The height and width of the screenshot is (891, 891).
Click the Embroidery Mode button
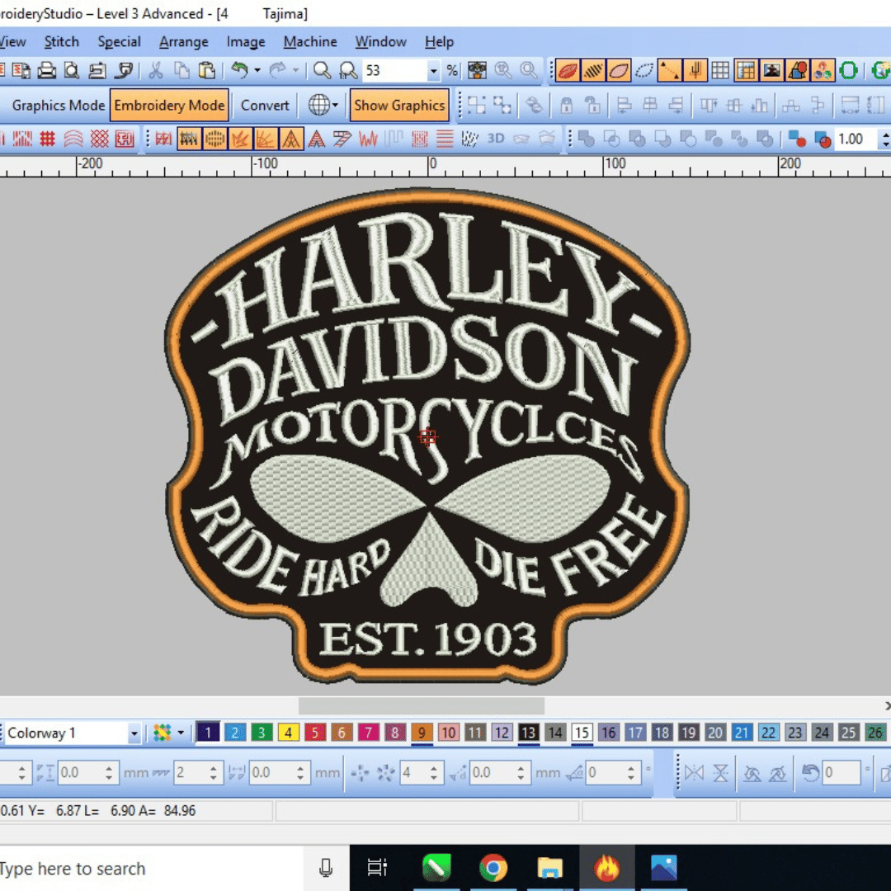[169, 105]
